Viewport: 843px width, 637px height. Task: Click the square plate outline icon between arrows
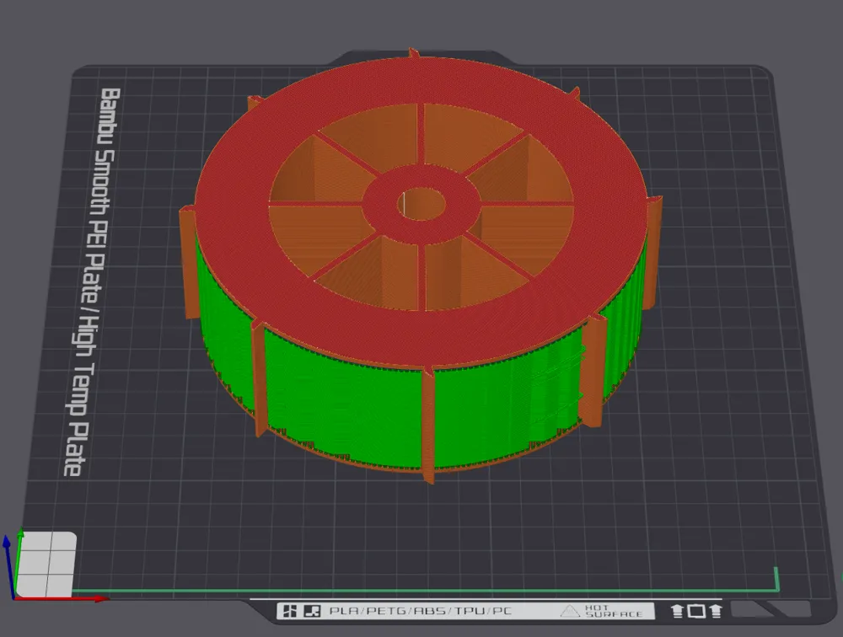pos(696,611)
